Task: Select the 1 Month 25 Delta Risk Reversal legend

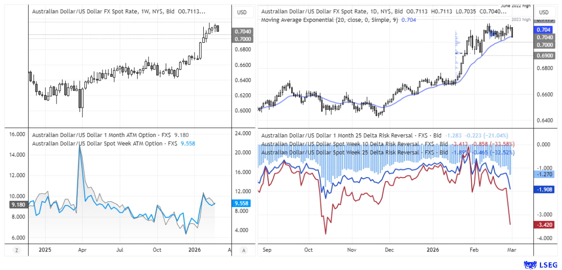Action: coord(344,135)
